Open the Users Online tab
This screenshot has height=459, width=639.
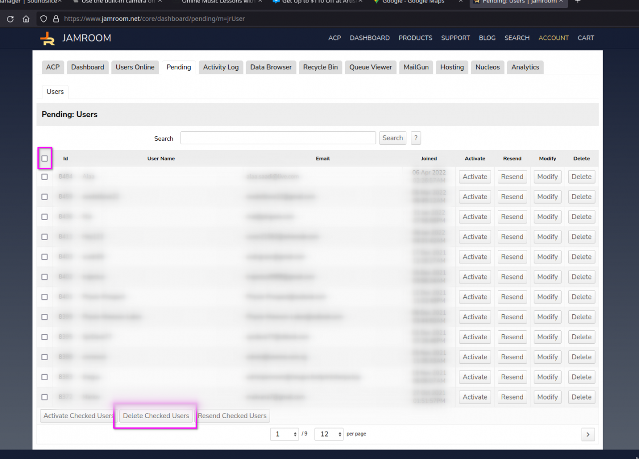tap(135, 67)
